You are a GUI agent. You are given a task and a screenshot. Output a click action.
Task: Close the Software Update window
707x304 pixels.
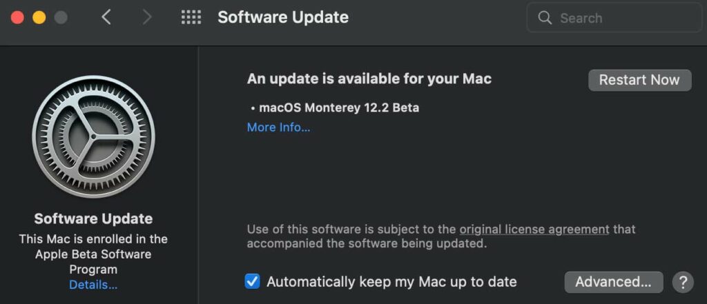17,18
